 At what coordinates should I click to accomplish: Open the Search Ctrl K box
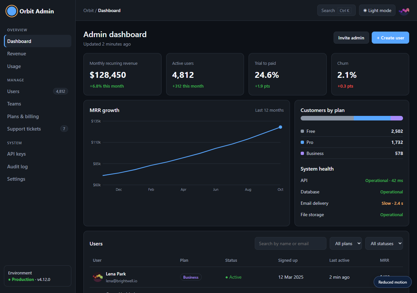point(336,10)
